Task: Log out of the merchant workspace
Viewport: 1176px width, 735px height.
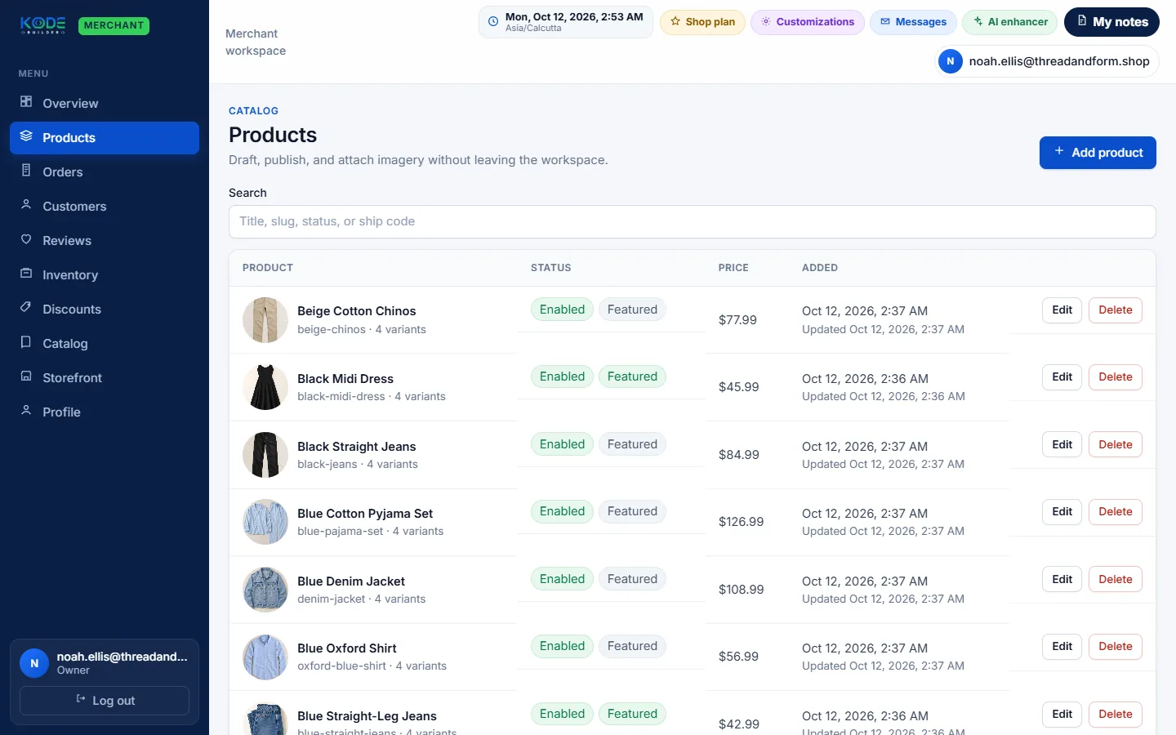Action: pyautogui.click(x=105, y=701)
